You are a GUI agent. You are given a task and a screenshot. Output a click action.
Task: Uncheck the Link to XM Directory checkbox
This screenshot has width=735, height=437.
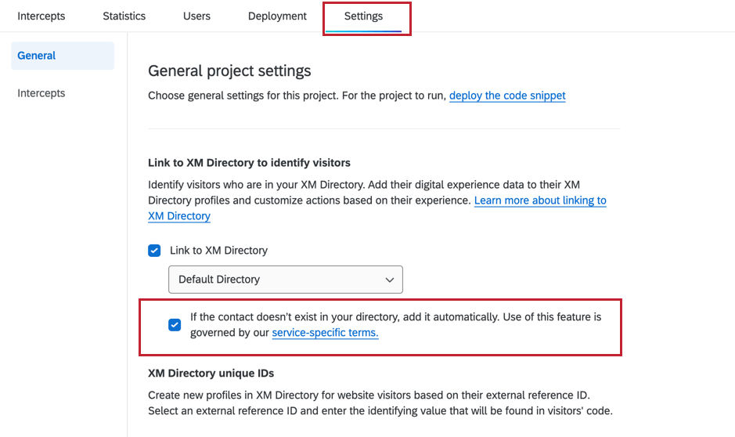[x=154, y=251]
